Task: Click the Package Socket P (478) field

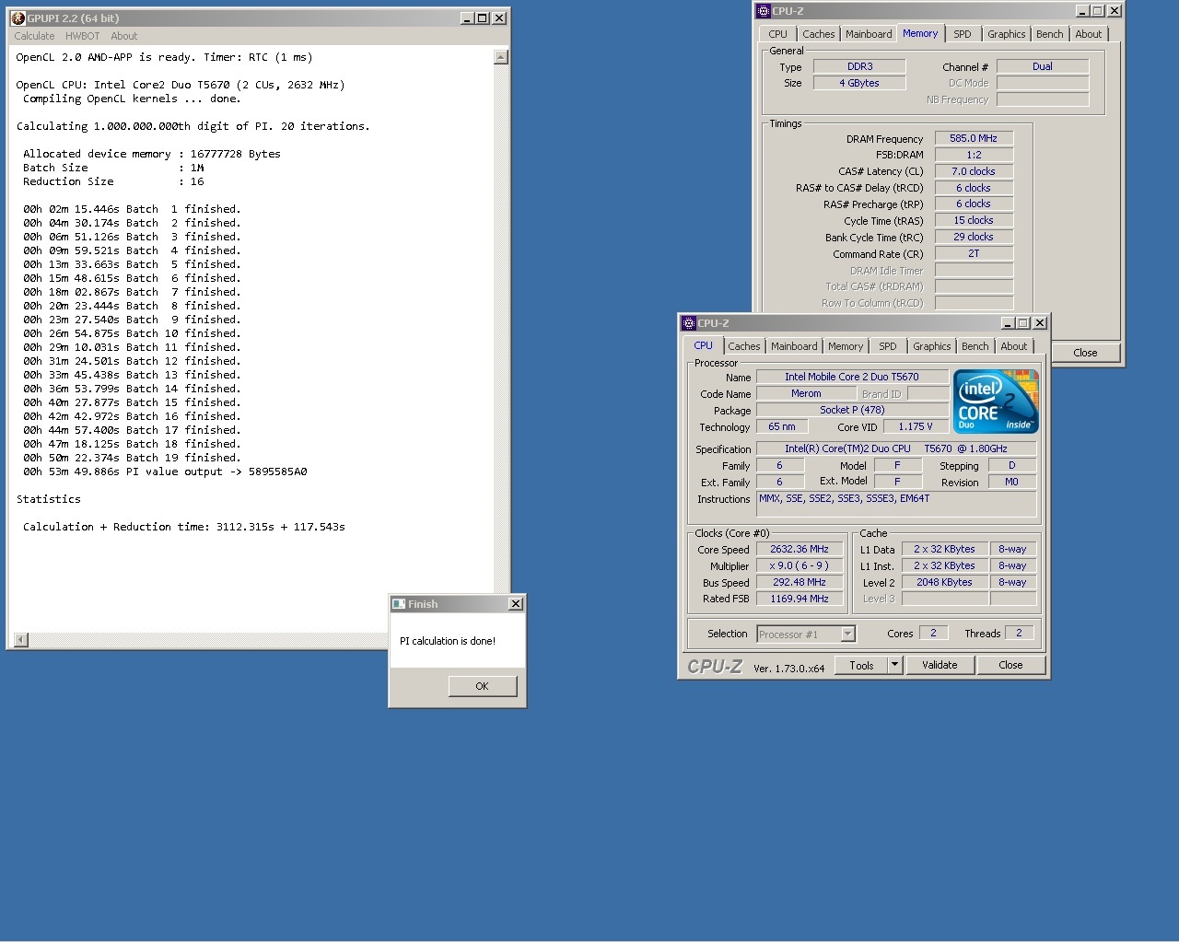Action: [x=852, y=410]
